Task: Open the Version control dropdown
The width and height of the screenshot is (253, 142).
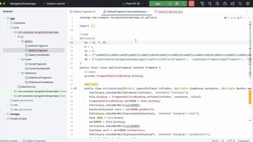Action: (56, 4)
